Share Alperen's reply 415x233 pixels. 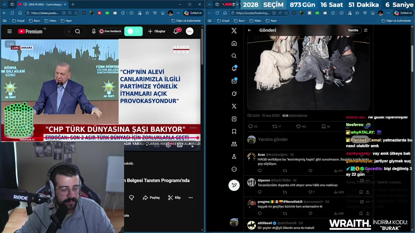tap(368, 192)
